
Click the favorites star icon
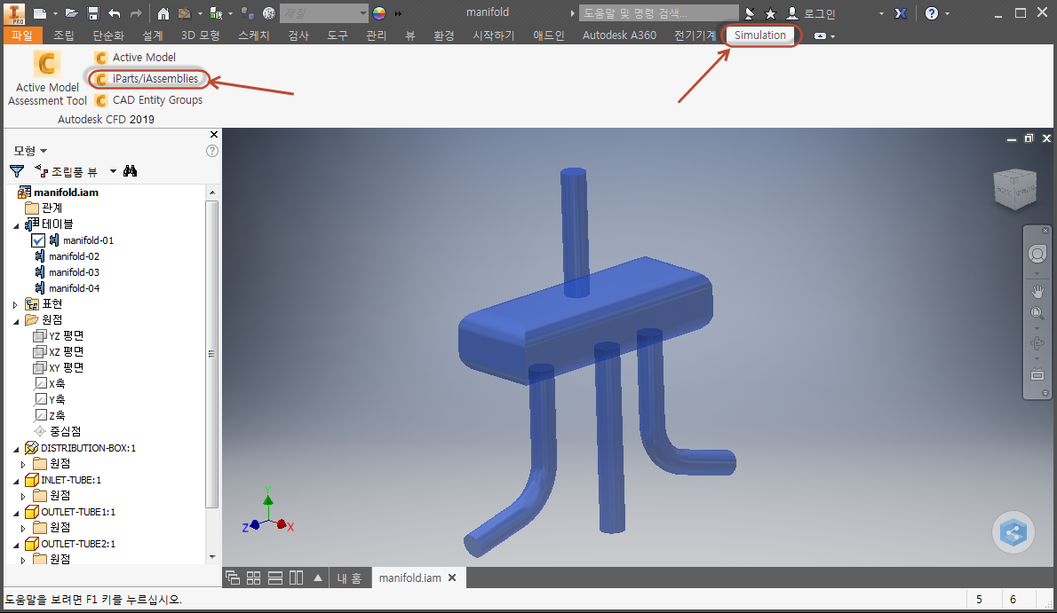click(770, 12)
